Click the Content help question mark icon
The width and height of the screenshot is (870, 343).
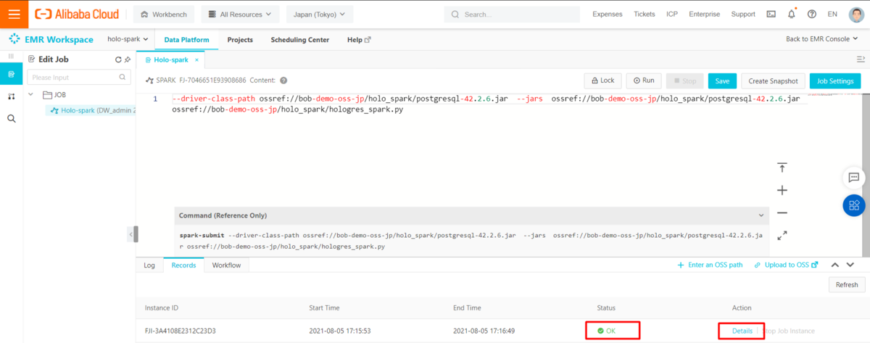click(x=283, y=80)
